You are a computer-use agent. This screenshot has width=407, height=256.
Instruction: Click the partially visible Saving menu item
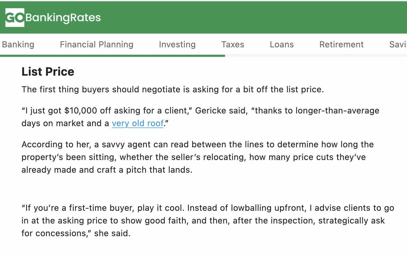(x=398, y=44)
